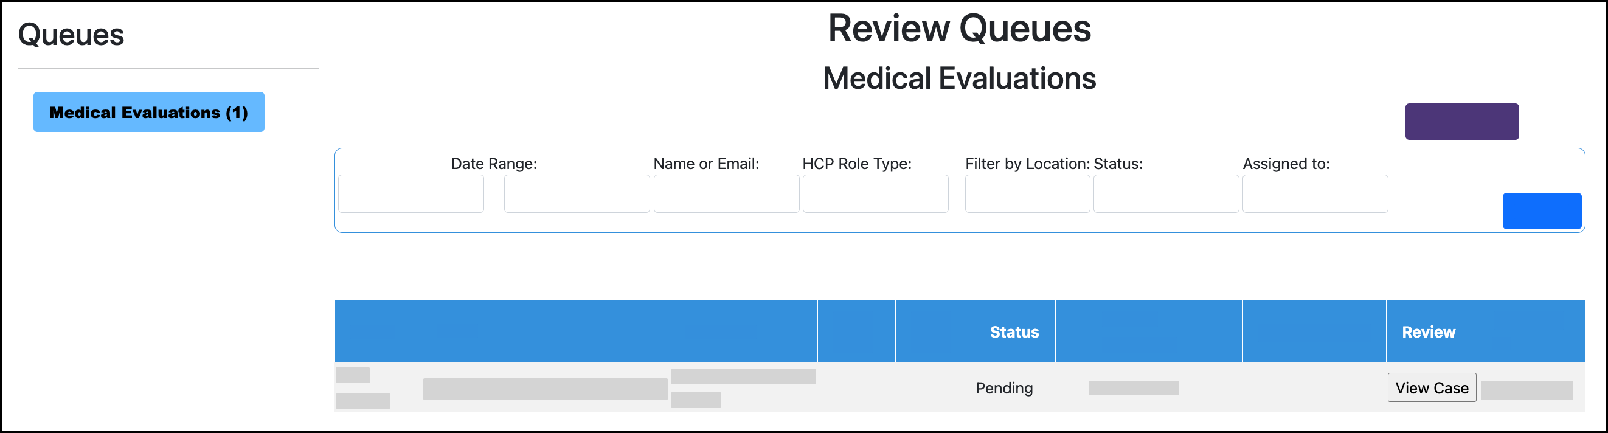Click the Review Queues page title
1608x433 pixels.
click(960, 29)
